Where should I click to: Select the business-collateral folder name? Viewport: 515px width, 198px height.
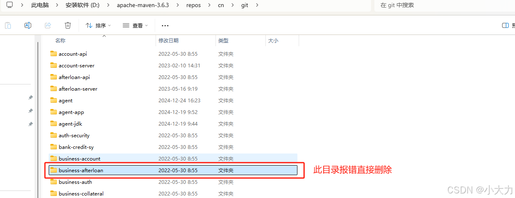[81, 194]
